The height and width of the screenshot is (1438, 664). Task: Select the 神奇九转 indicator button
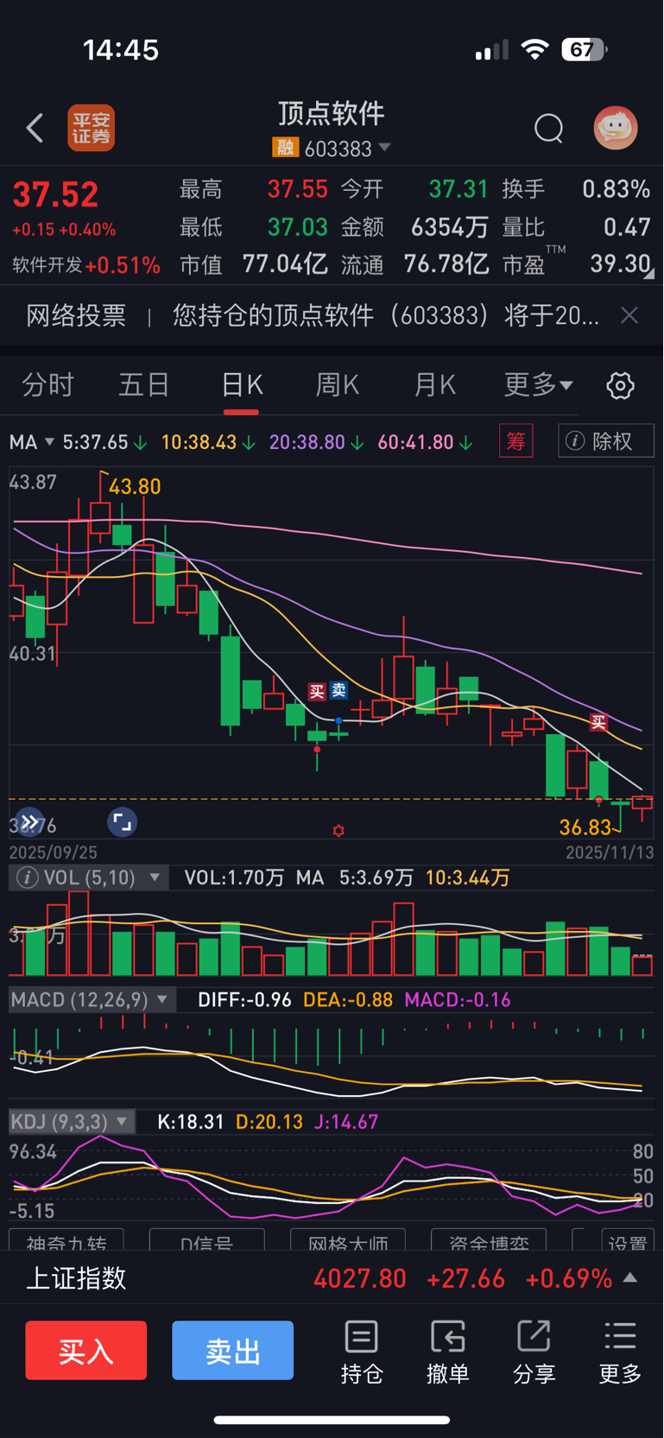[66, 1240]
